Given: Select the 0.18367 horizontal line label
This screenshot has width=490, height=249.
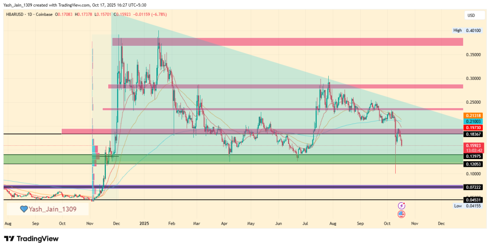Looking at the screenshot, I should coord(473,135).
